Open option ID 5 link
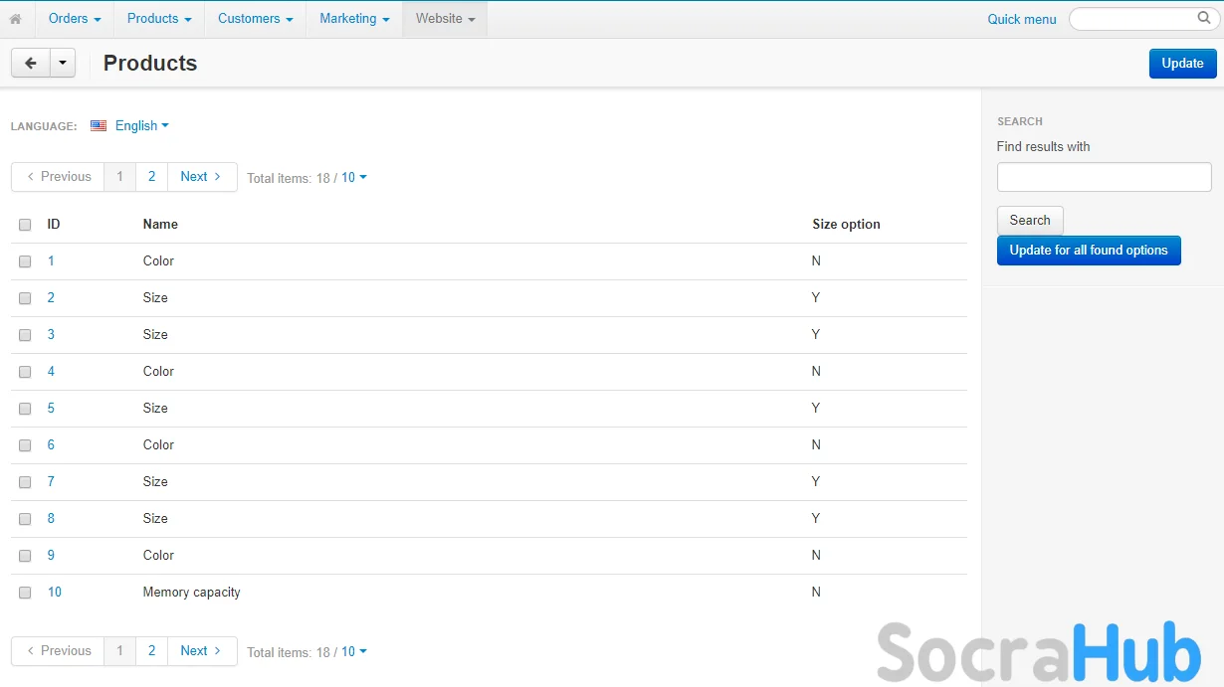This screenshot has width=1224, height=687. click(x=51, y=409)
